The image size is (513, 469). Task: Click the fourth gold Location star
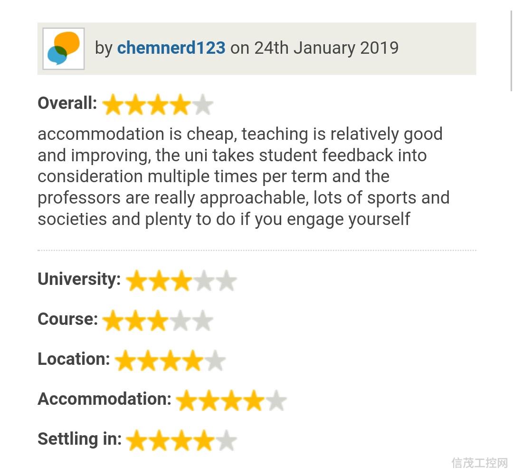coord(193,361)
